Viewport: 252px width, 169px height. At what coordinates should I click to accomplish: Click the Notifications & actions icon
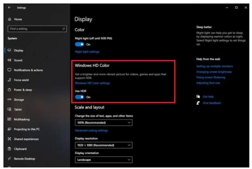[x=9, y=70]
